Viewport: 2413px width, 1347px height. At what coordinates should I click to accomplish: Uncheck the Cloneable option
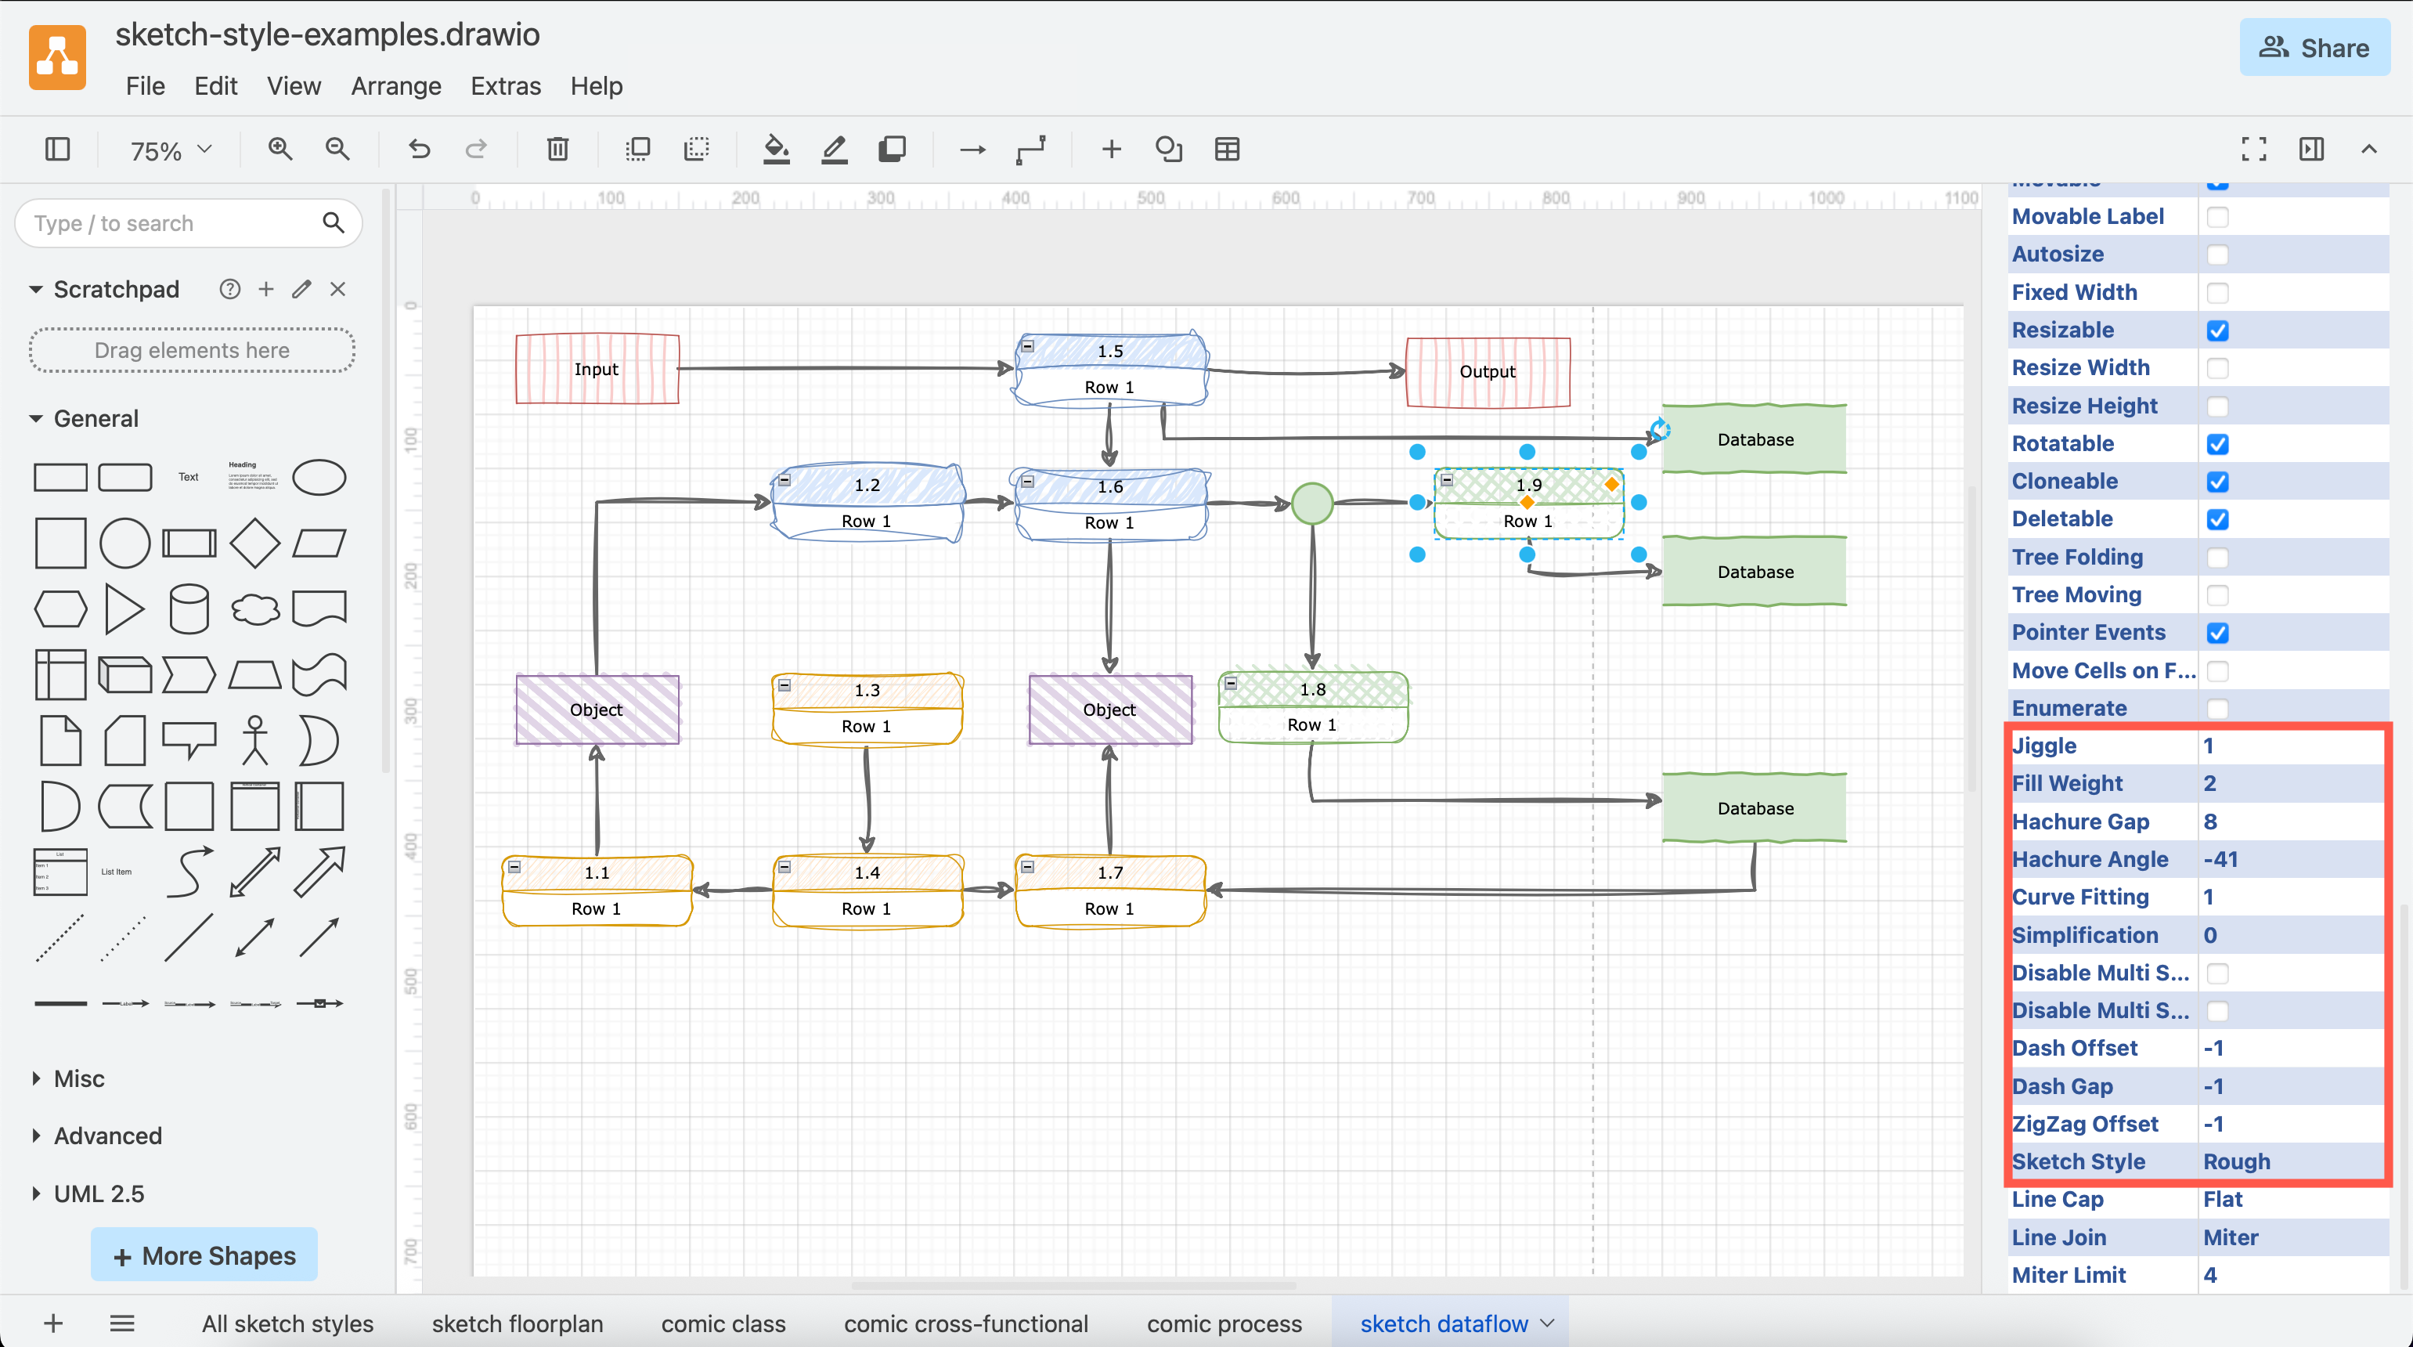(x=2217, y=482)
